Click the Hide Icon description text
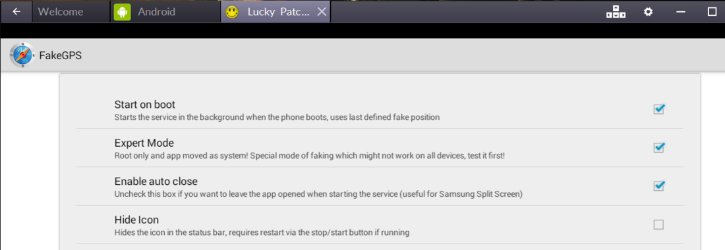Screen dimensions: 725x250 point(262,232)
